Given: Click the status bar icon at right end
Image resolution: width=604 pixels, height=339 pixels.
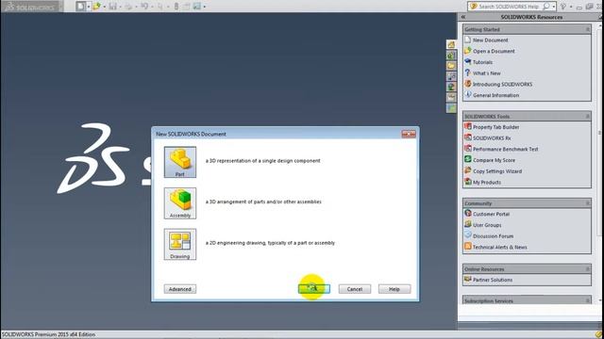Looking at the screenshot, I should [598, 335].
